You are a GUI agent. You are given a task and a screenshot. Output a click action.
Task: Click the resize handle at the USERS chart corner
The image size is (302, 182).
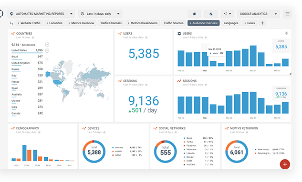pos(290,74)
